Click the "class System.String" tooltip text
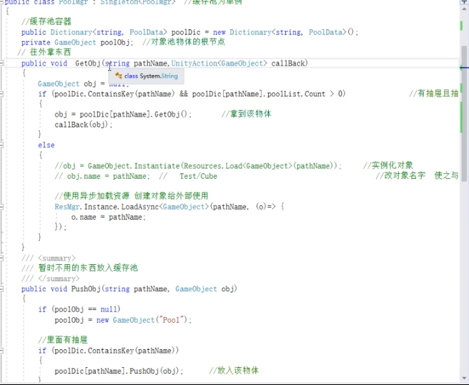 (x=151, y=76)
